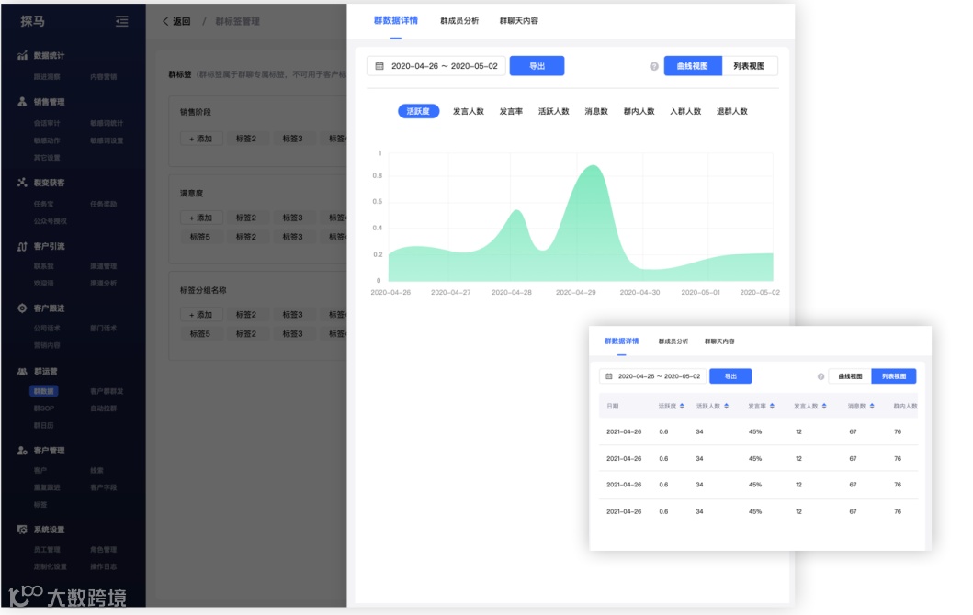Viewport: 973px width, 615px height.
Task: Sort the table by 发言率 column arrows
Action: coord(772,406)
